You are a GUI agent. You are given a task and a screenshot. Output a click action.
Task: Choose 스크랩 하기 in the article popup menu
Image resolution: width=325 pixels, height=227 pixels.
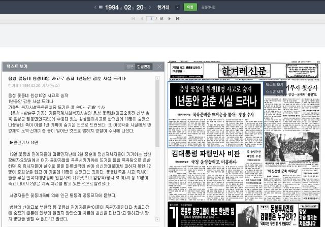click(x=274, y=91)
